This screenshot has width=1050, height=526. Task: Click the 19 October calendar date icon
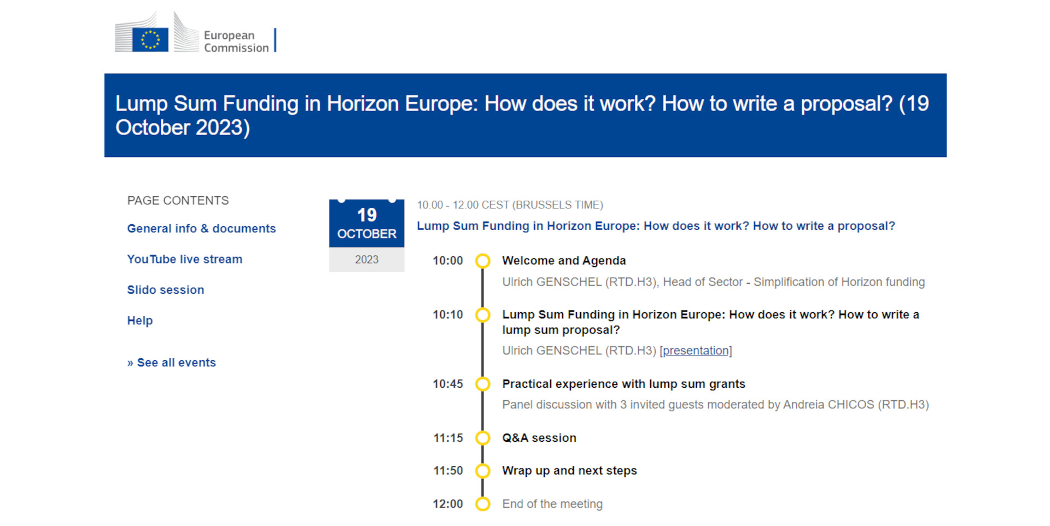366,224
